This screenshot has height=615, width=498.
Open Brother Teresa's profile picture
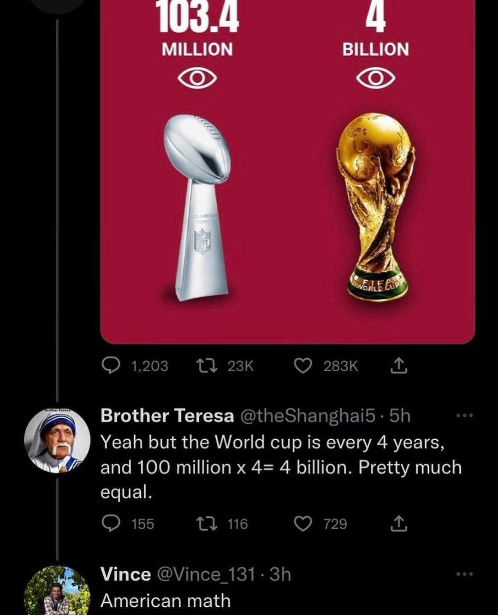coord(57,441)
